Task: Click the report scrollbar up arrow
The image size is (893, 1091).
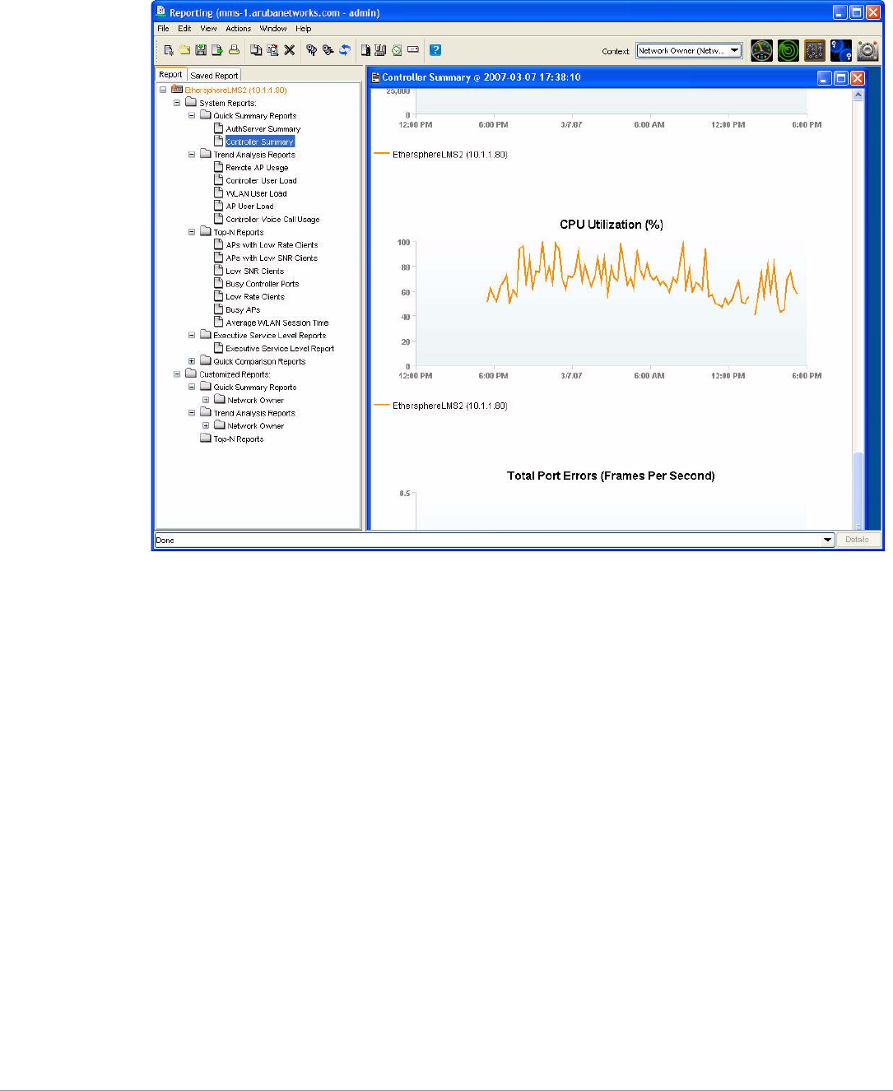Action: [858, 95]
